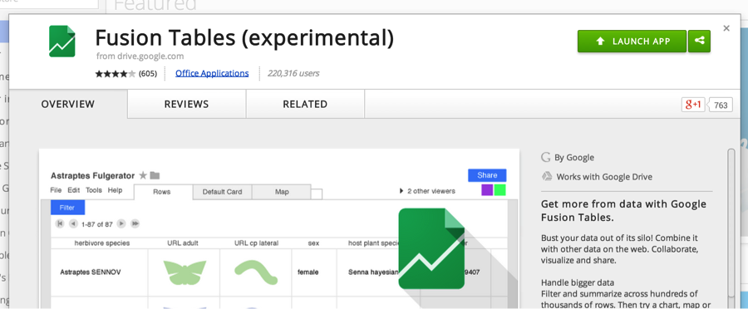This screenshot has height=309, width=748.
Task: Go to last page of rows
Action: [x=135, y=223]
